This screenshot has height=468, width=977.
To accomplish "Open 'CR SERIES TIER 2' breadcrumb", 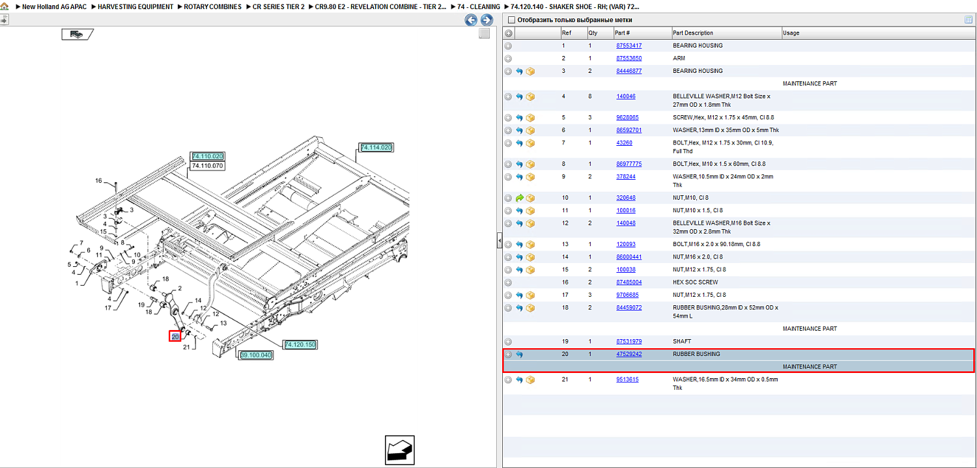I will click(x=278, y=7).
